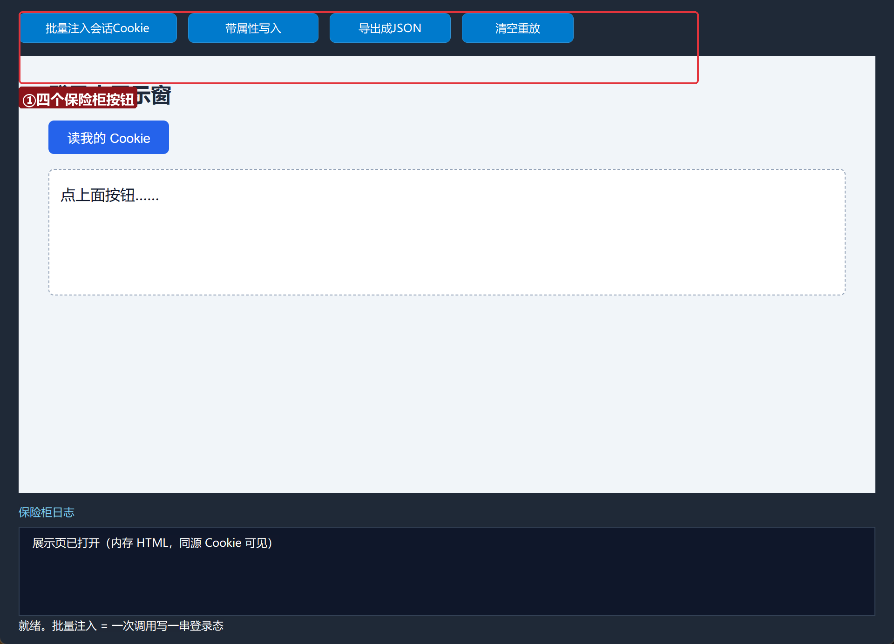Select the log line 展示页已打开
Viewport: 894px width, 644px height.
(152, 543)
